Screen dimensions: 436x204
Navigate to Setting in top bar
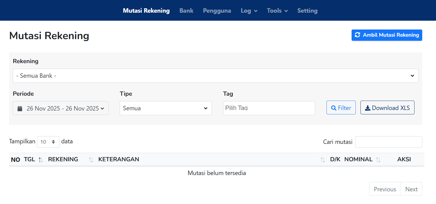tap(307, 11)
